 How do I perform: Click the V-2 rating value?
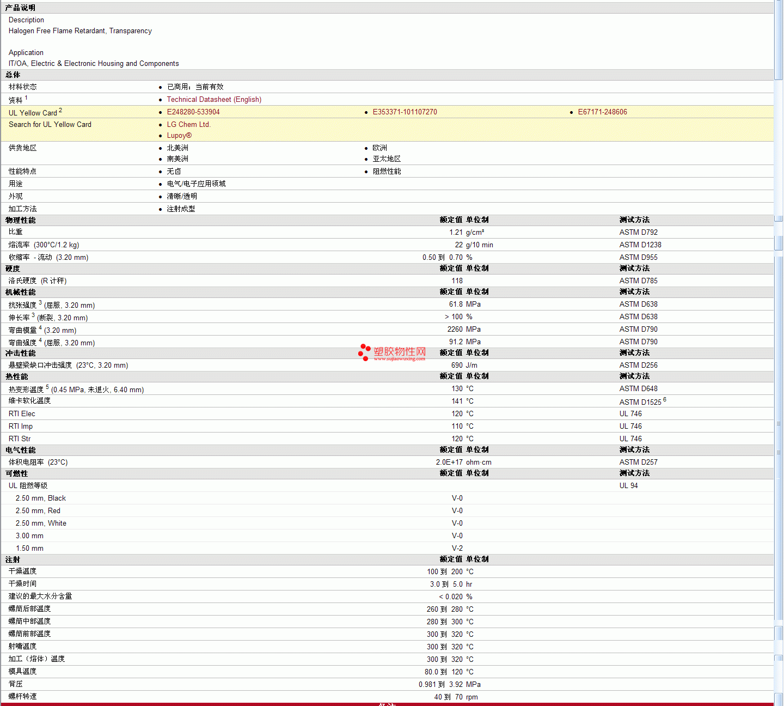(457, 549)
